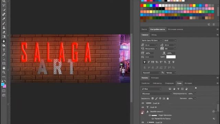The image size is (220, 124).
Task: Filter layers by type (T) layers
Action: click(x=178, y=89)
